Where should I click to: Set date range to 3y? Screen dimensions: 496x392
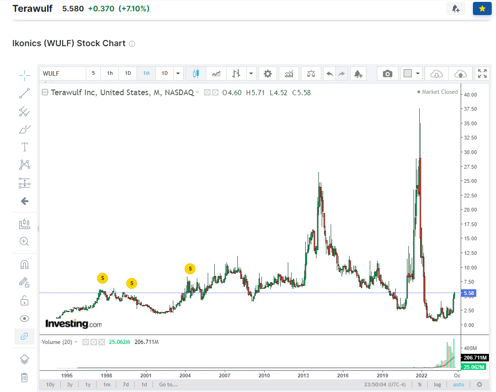pyautogui.click(x=70, y=384)
